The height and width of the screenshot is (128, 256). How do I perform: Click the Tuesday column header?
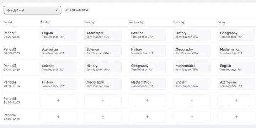[x=89, y=22]
